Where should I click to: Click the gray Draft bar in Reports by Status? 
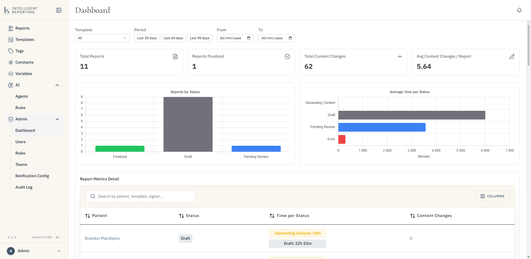pyautogui.click(x=188, y=124)
